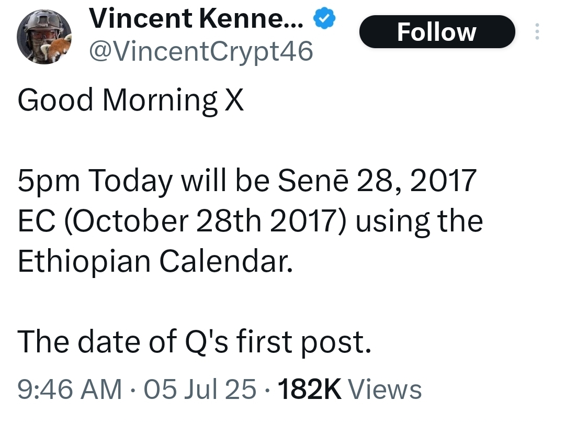Click the 'Ethiopian Calendar.' text line
The height and width of the screenshot is (422, 565).
pos(155,261)
